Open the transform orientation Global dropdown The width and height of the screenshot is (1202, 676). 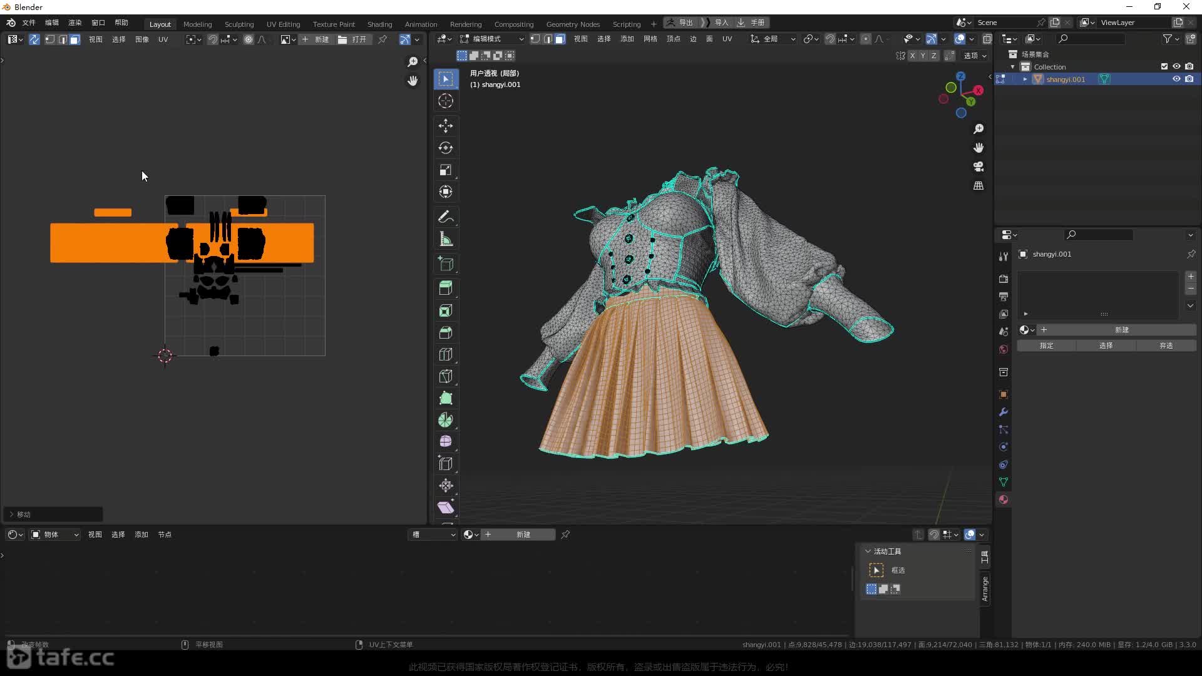773,39
